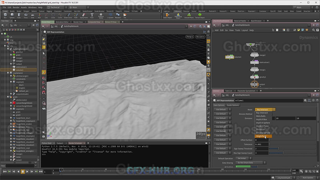Viewport: 320px width, 180px height.
Task: Click the volume1 node in network
Action: tap(229, 57)
